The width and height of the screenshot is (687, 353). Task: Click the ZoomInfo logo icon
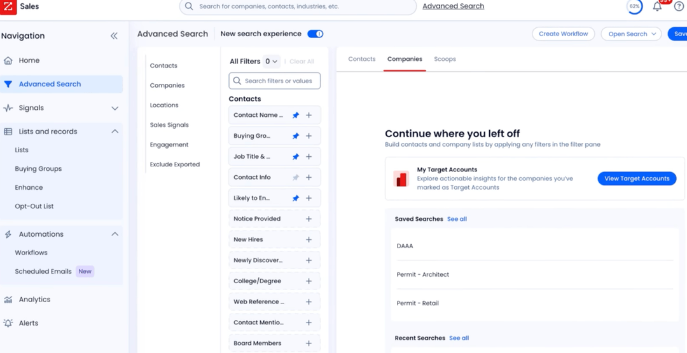[8, 6]
